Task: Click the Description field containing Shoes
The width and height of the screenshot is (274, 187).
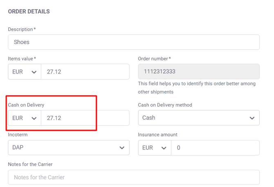Action: (x=133, y=42)
